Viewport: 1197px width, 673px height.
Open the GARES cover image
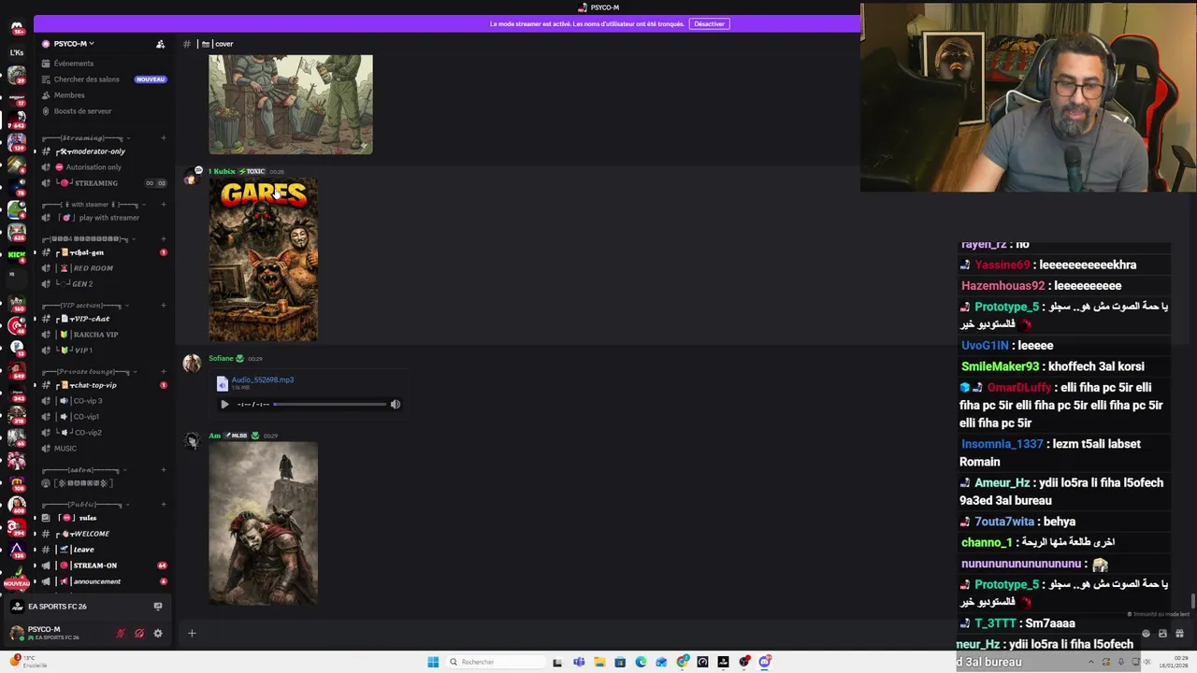pyautogui.click(x=263, y=260)
